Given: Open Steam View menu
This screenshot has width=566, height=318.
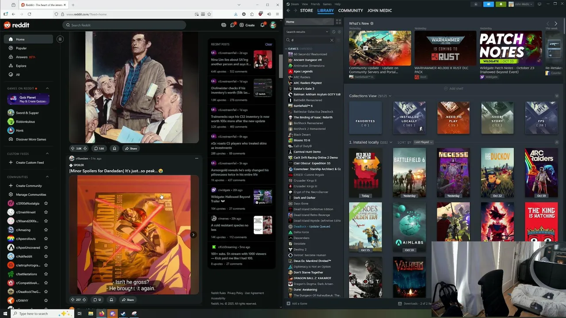Looking at the screenshot, I should point(305,4).
